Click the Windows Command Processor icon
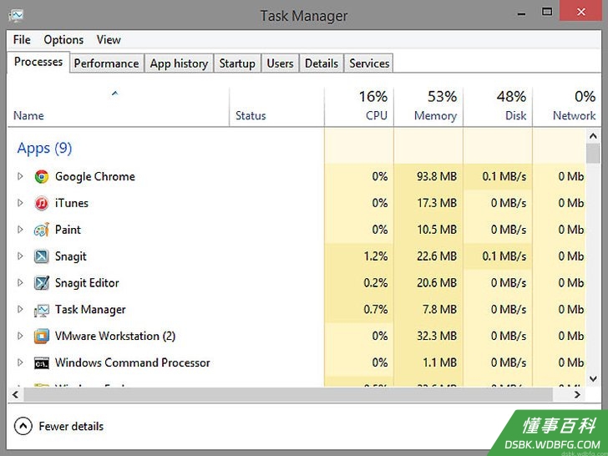The width and height of the screenshot is (608, 456). [x=42, y=363]
